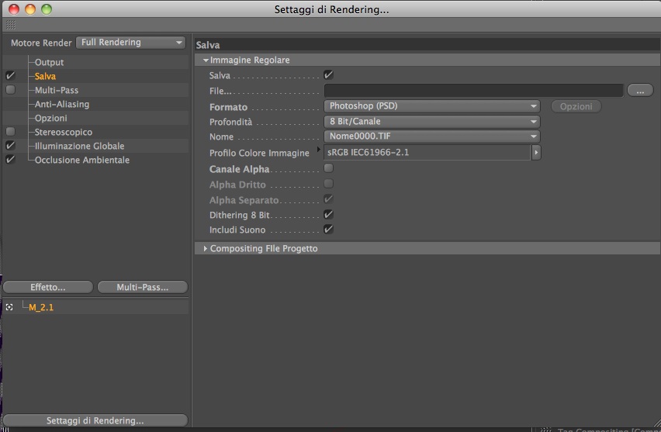
Task: Open the file browse ellipsis button
Action: click(640, 90)
